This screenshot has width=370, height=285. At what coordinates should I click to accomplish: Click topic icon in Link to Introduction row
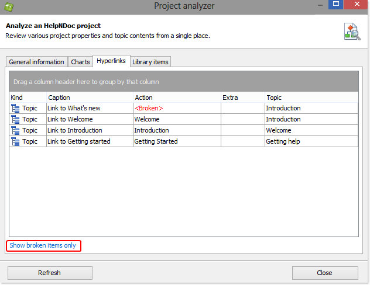click(x=15, y=130)
